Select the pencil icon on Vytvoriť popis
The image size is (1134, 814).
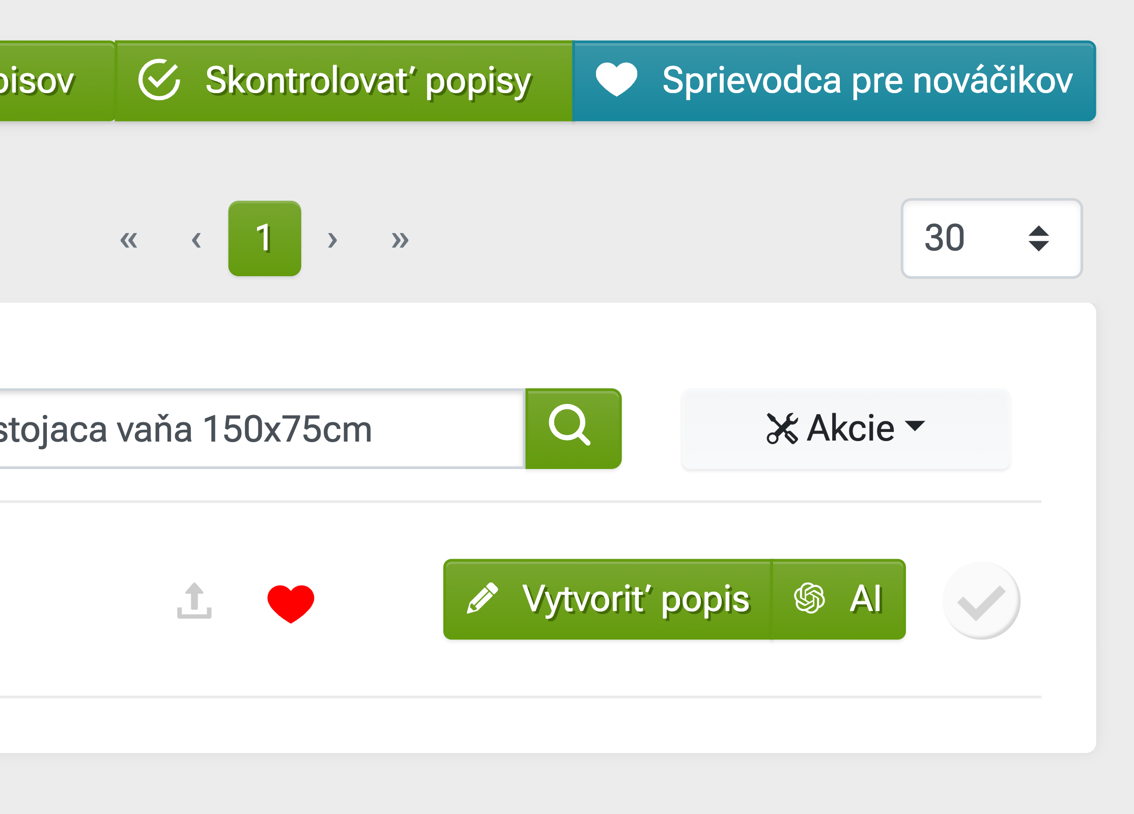[x=484, y=599]
